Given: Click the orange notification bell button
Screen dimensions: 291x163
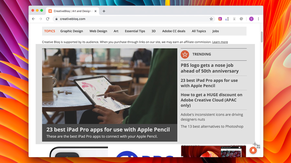Looking at the screenshot, I should 253,150.
